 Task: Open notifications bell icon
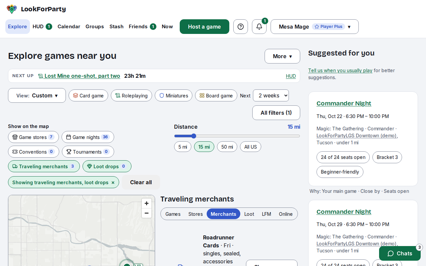pyautogui.click(x=259, y=27)
